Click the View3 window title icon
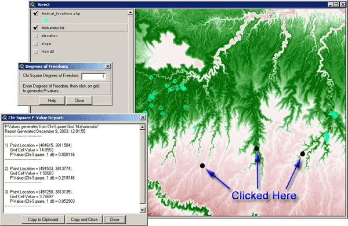 (33, 5)
